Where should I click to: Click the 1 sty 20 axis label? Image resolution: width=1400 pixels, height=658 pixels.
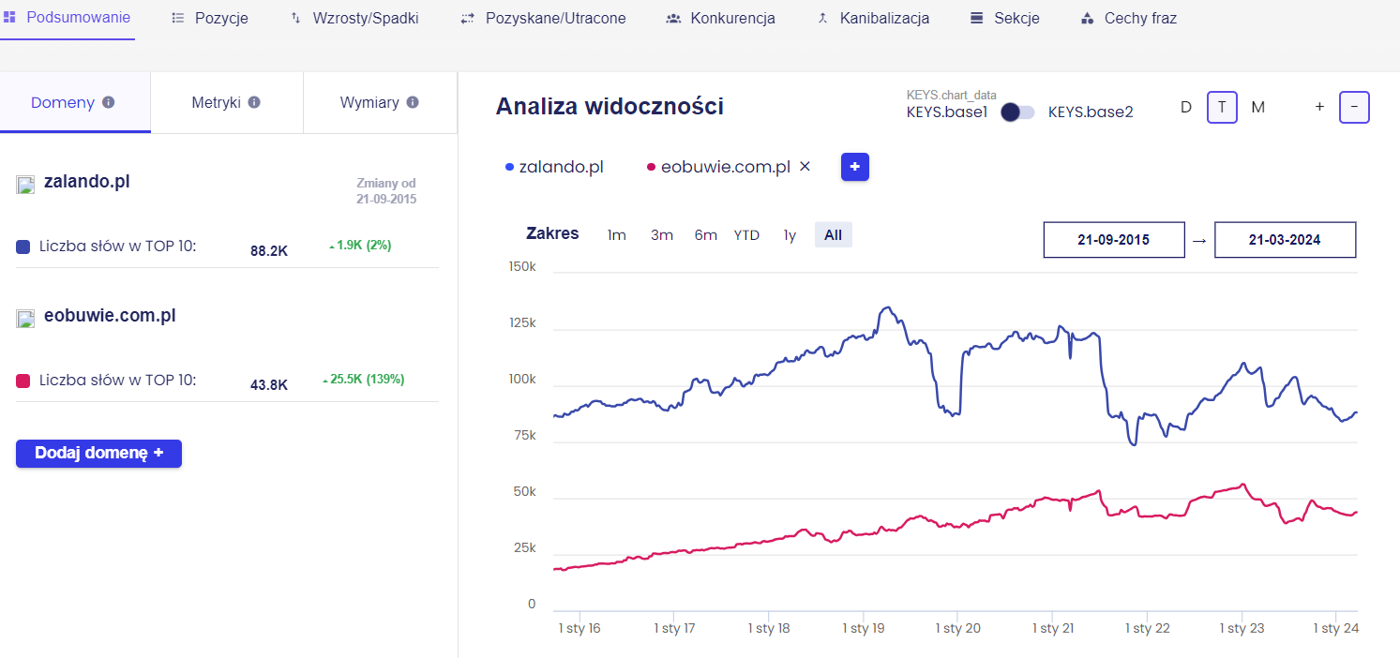point(957,628)
